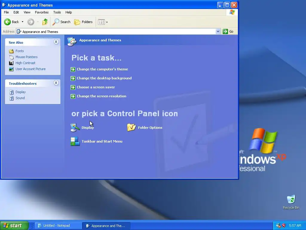Click the Start button

coord(14,226)
